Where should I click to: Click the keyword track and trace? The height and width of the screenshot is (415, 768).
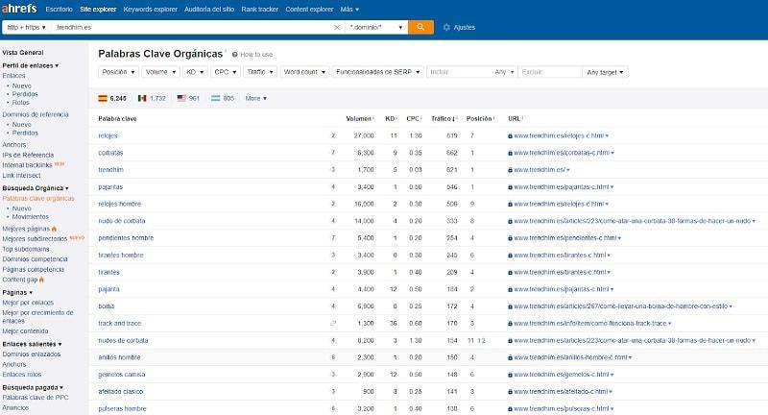coord(119,324)
